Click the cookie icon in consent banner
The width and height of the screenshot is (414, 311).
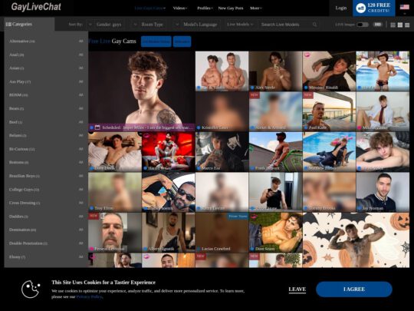[31, 289]
